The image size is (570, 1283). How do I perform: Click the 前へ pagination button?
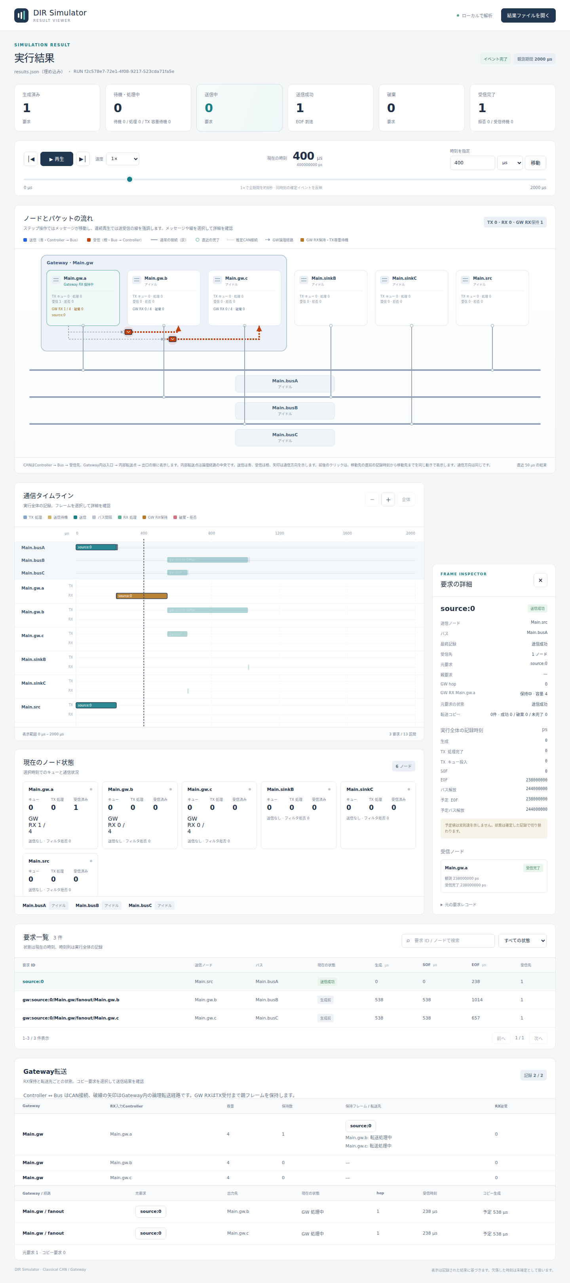tap(501, 1039)
